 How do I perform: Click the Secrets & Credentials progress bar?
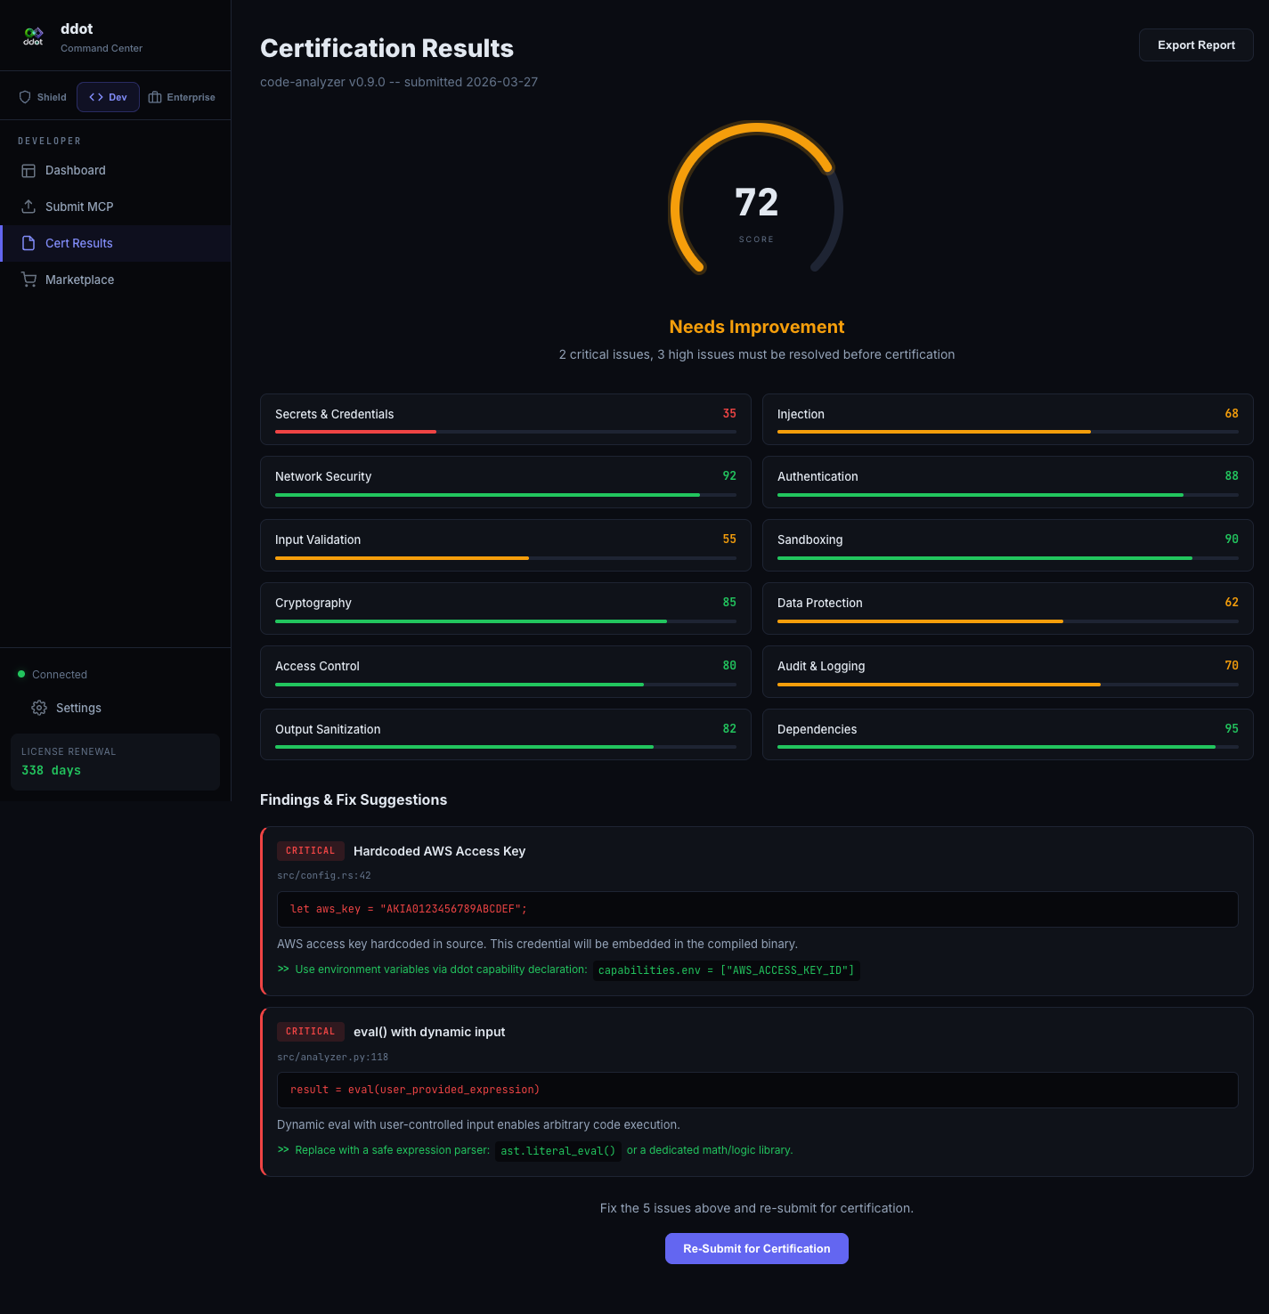(504, 433)
